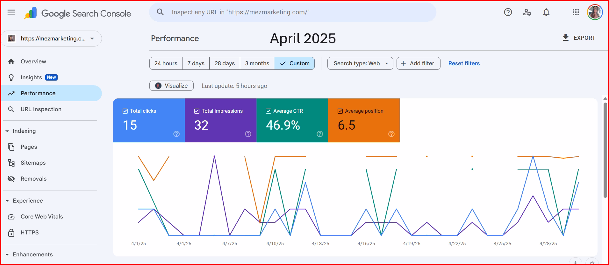Image resolution: width=609 pixels, height=265 pixels.
Task: Open the hamburger main menu
Action: [x=11, y=12]
